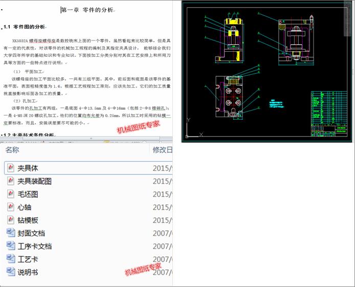The image size is (355, 287).
Task: Click the title block table in CAD drawing
Action: [329, 114]
